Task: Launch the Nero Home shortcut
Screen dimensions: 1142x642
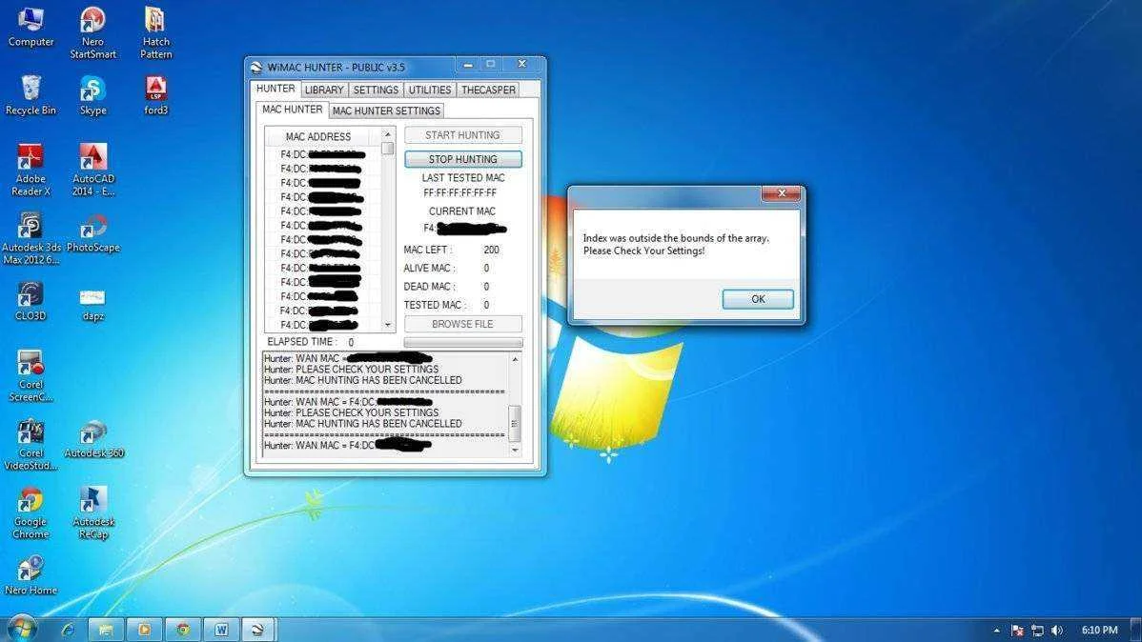Action: 31,575
